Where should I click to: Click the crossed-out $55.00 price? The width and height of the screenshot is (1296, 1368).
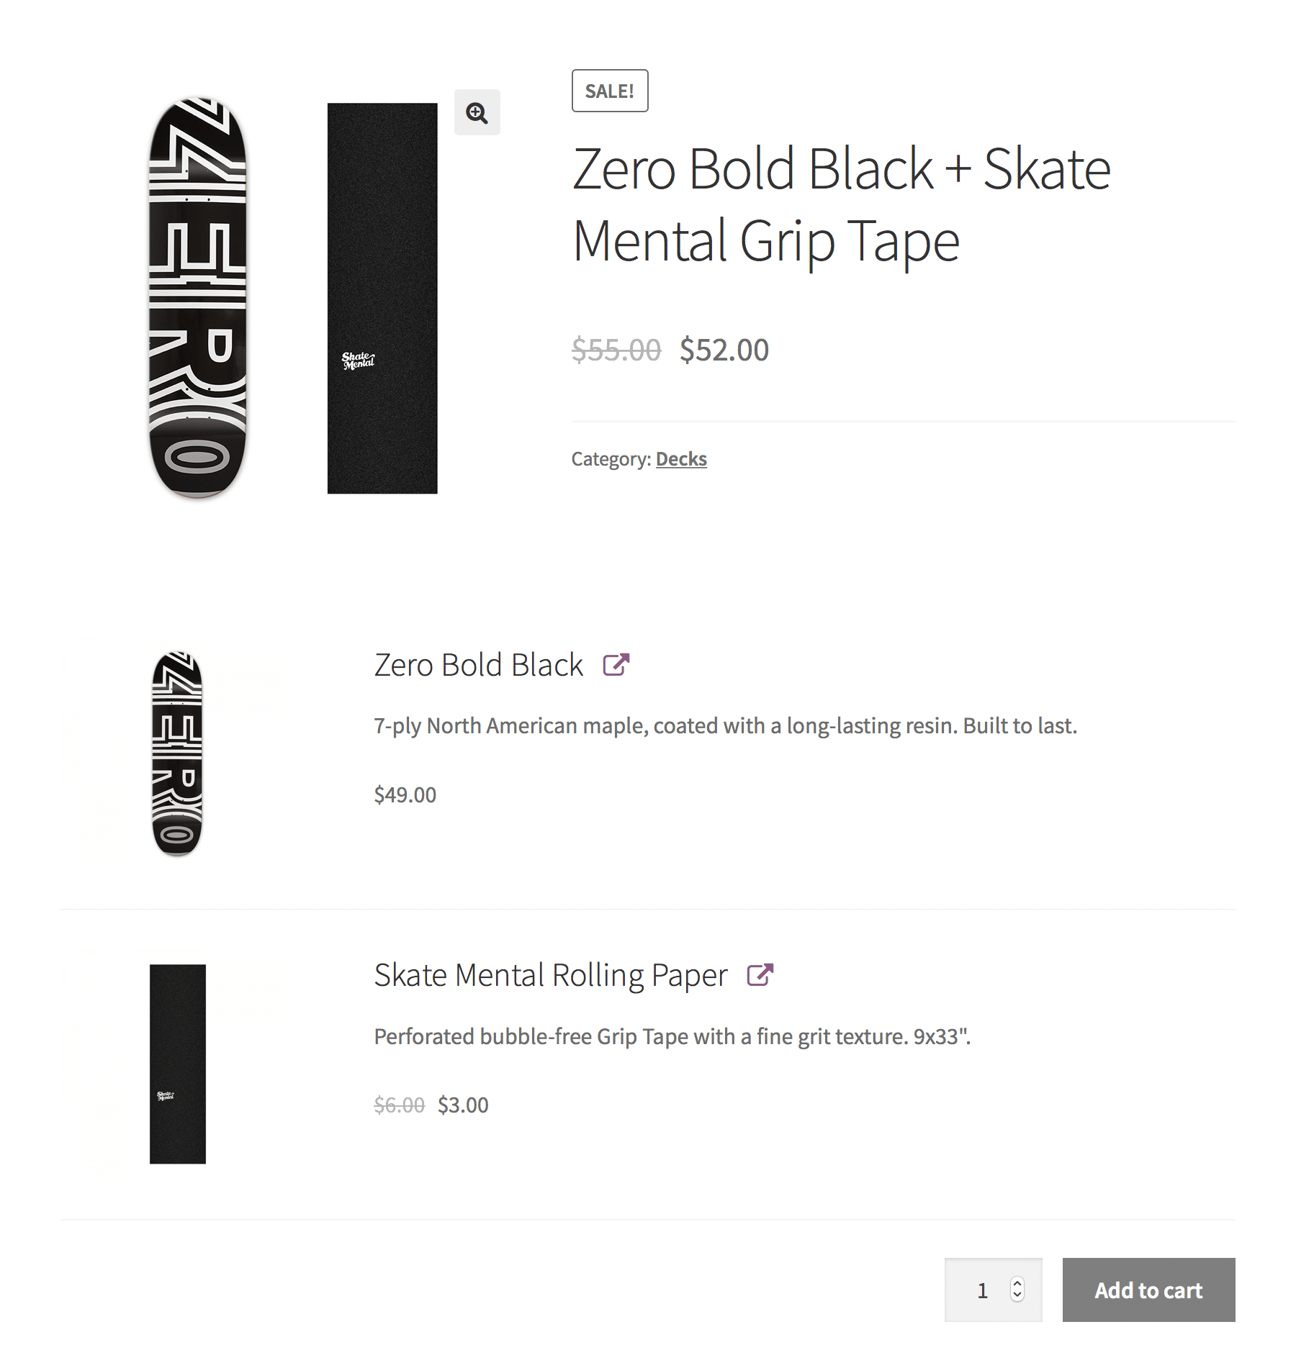click(x=616, y=350)
